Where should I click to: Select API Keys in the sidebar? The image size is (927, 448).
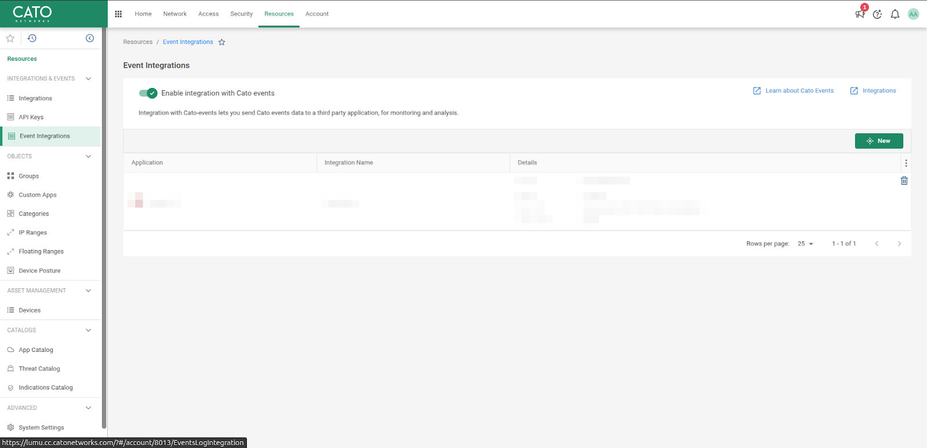31,117
